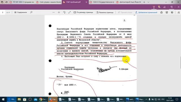Screen dimensions: 181x102
Task: Expand tab previews chevron
Action: [x=148, y=2]
